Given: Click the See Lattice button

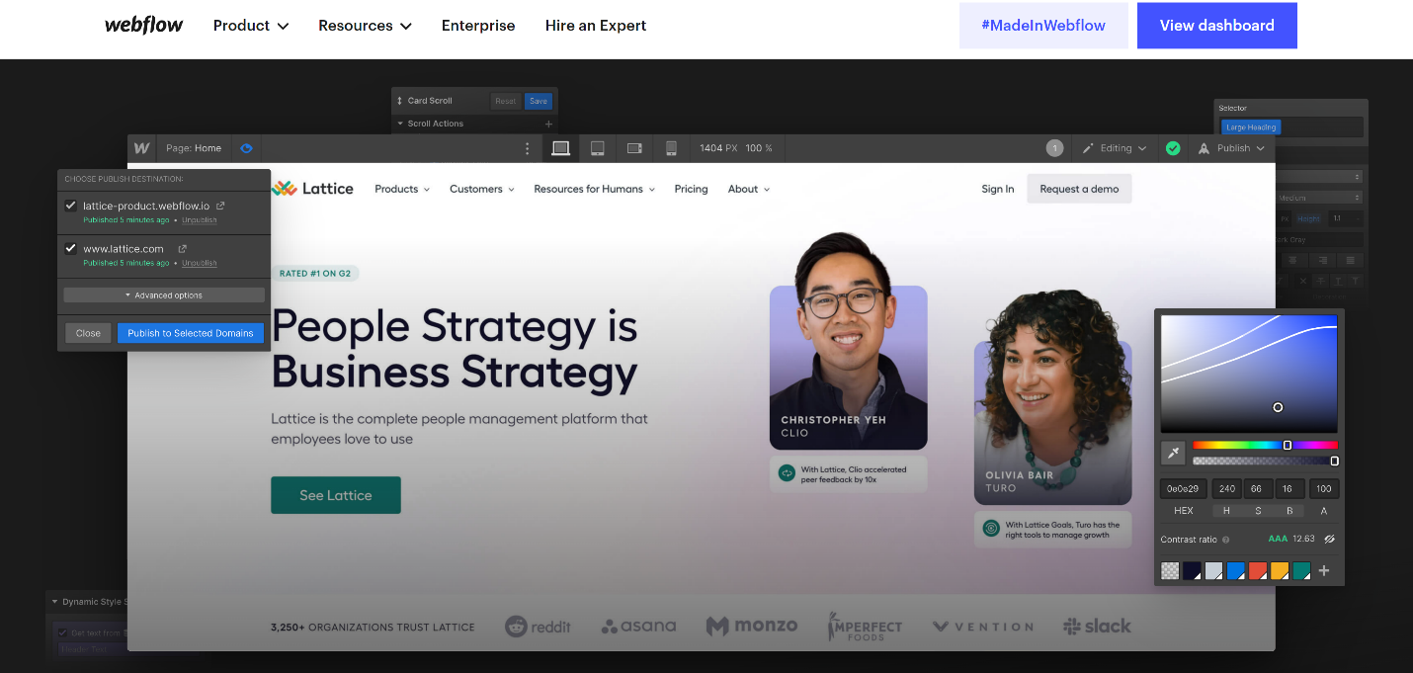Looking at the screenshot, I should point(336,495).
